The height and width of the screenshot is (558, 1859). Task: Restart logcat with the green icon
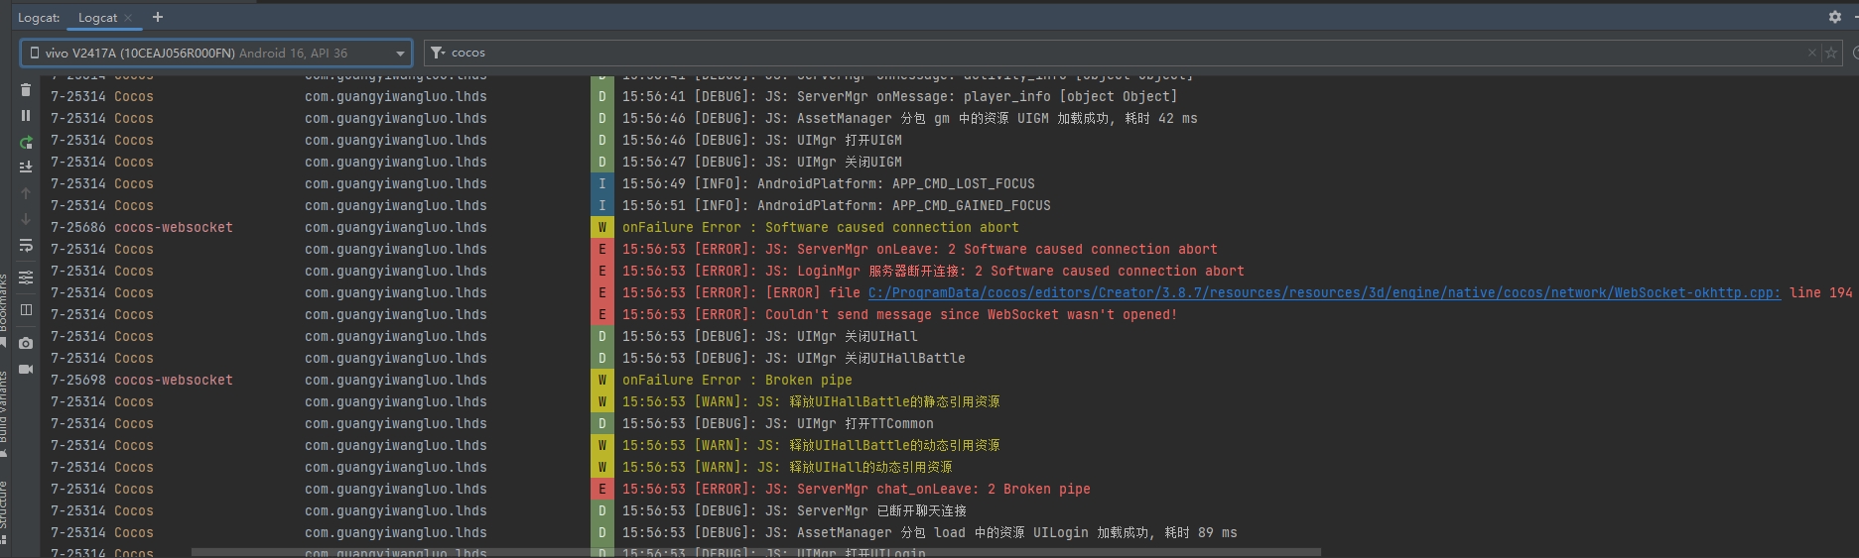[26, 142]
